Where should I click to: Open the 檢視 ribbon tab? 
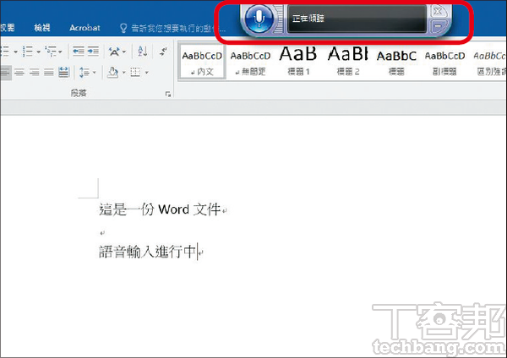[42, 28]
